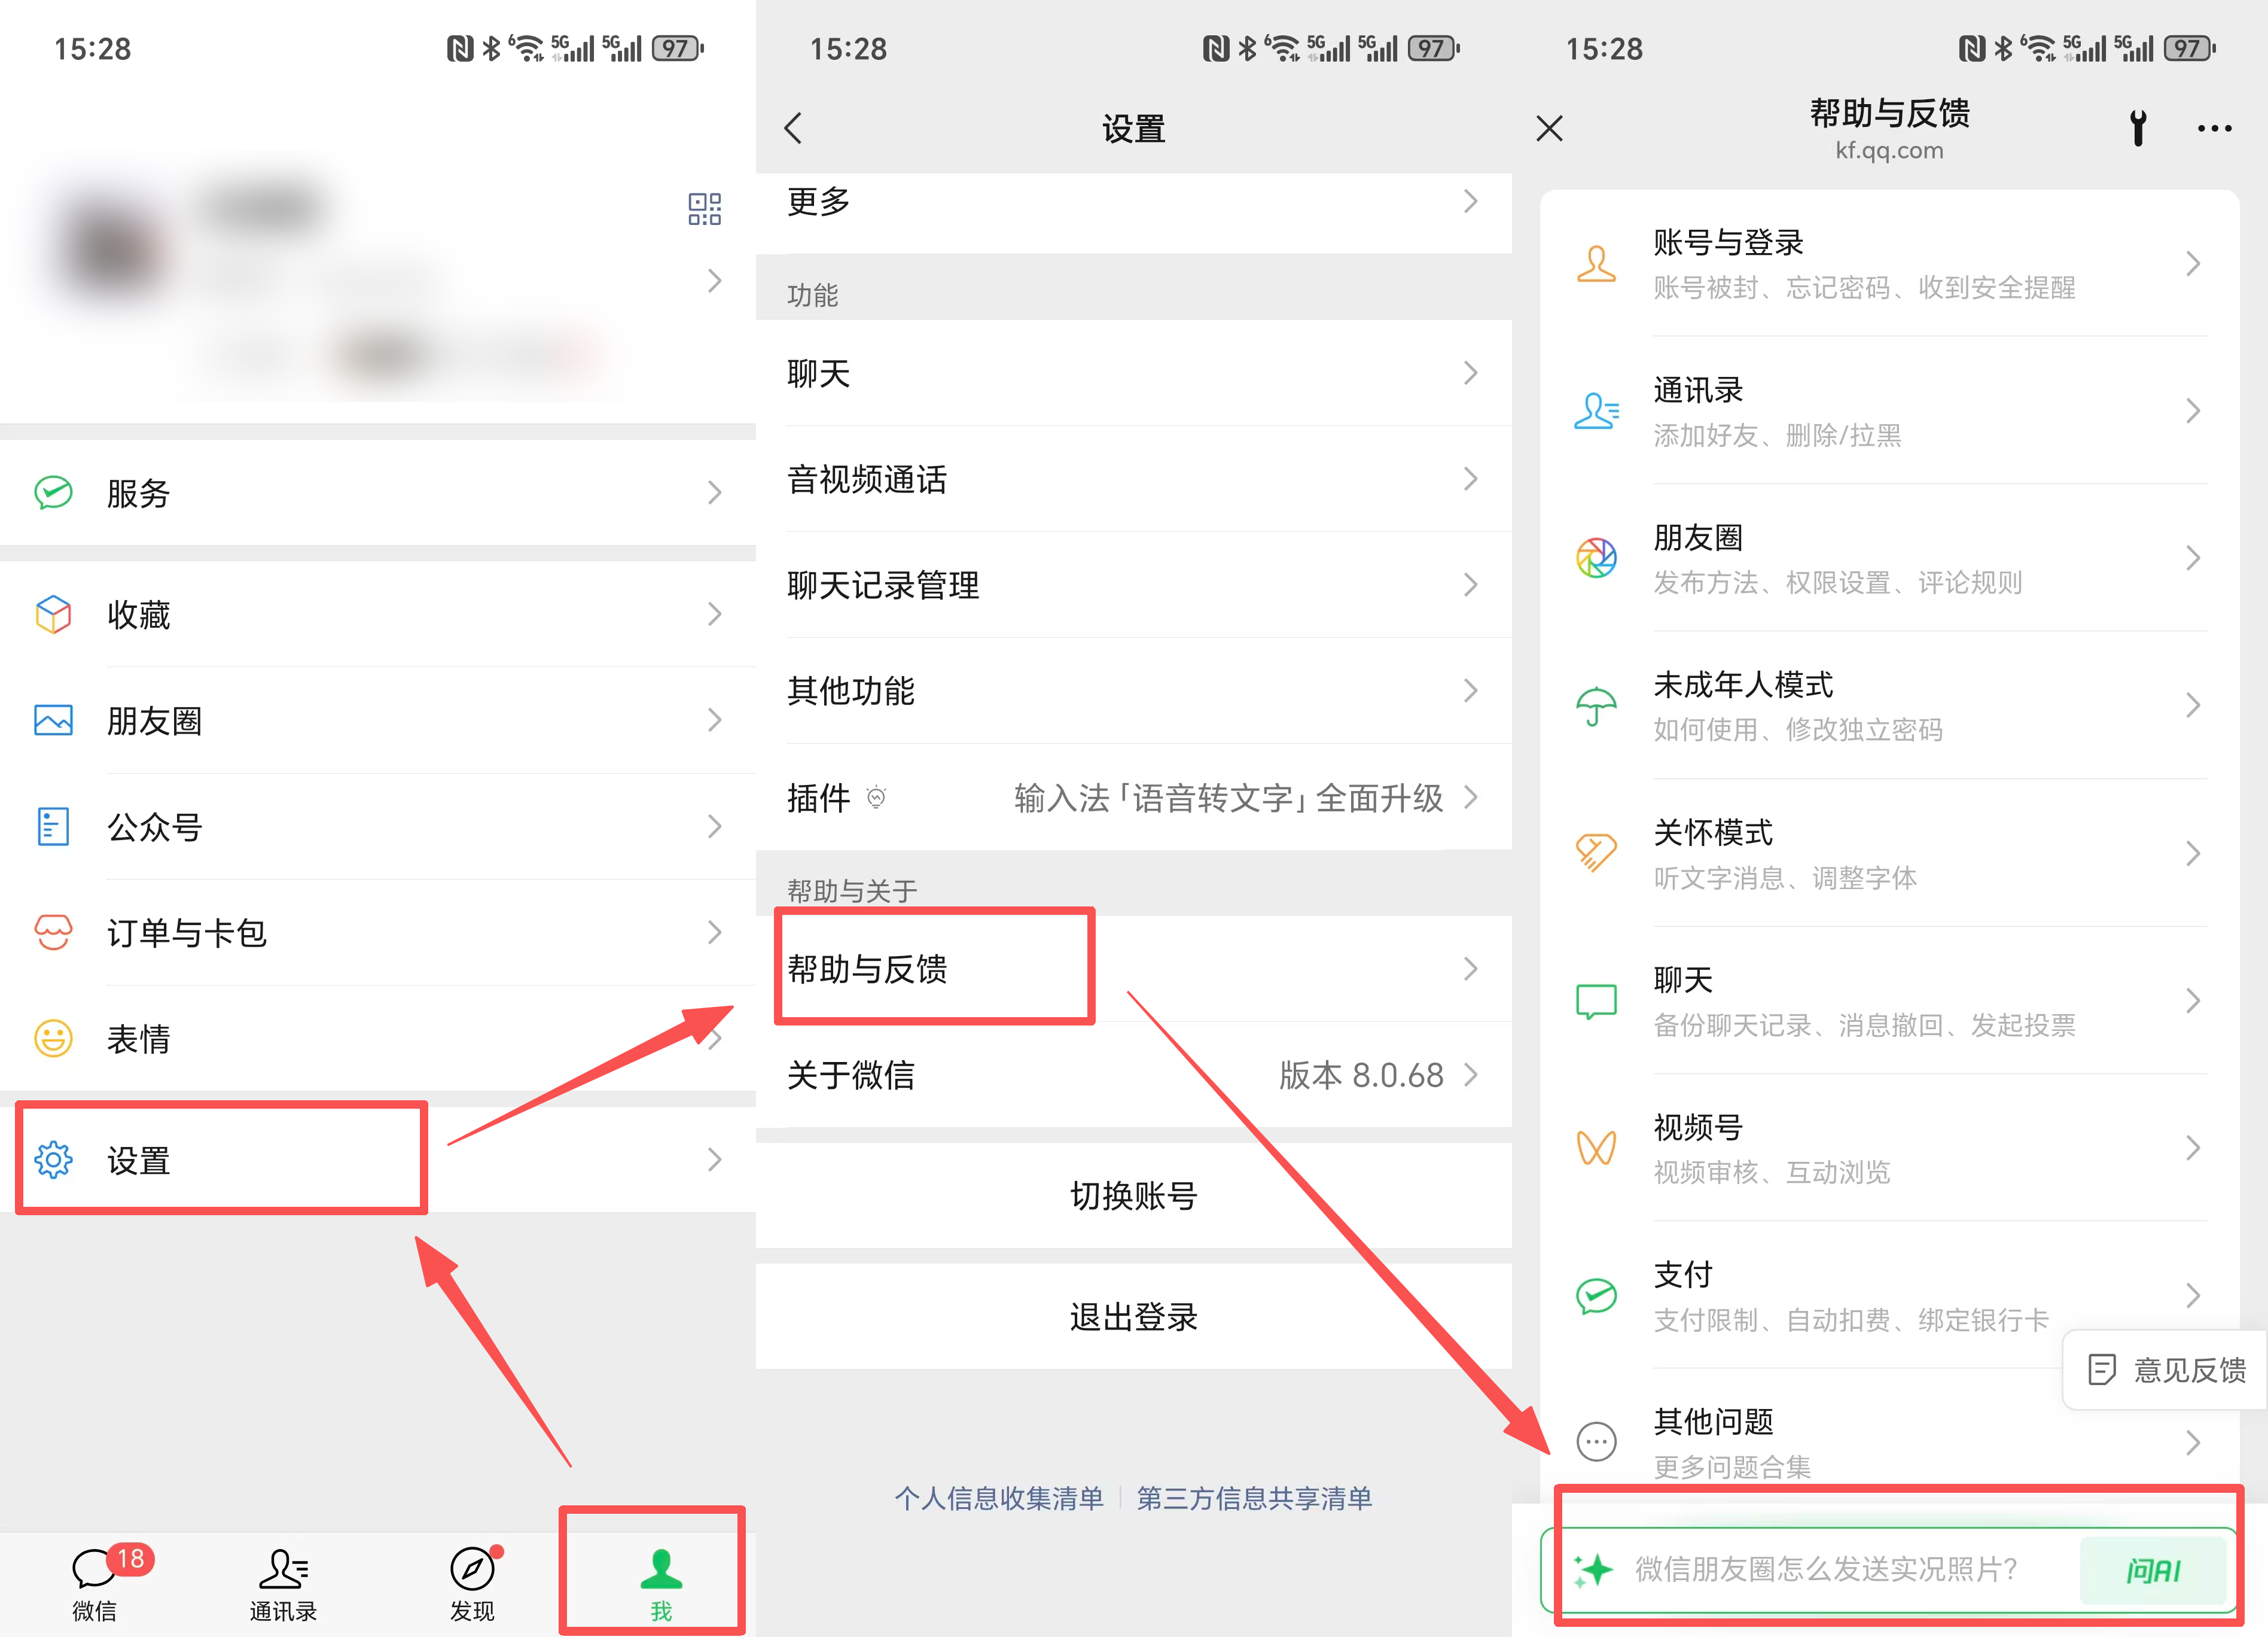Click the wrench tool icon in header
2268x1637 pixels.
click(2137, 128)
